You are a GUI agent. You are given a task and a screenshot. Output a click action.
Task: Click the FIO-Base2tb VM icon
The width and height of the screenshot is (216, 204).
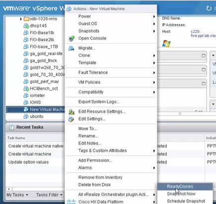tap(26, 40)
